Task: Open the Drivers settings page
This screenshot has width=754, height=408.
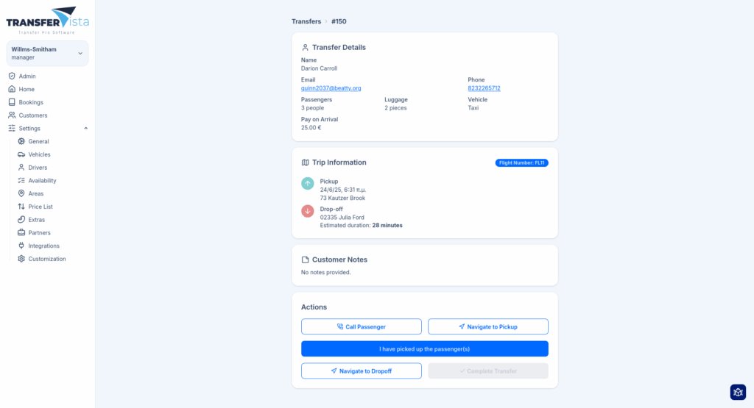Action: 37,168
